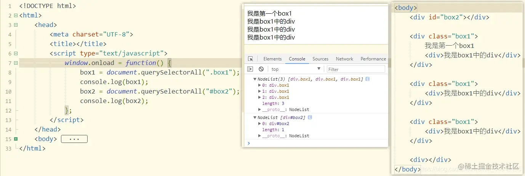Viewport: 525px width, 176px height.
Task: Click info icon beside NodeList [div#box2]
Action: [310, 117]
